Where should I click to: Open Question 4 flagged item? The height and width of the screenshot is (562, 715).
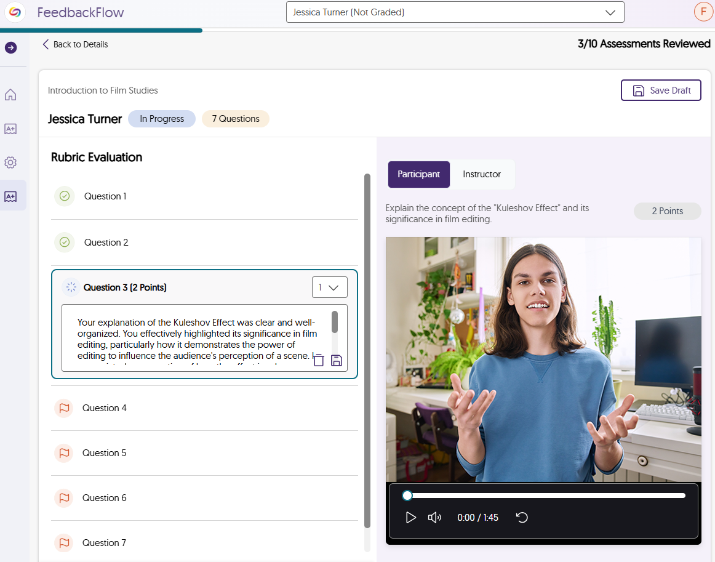tap(105, 408)
